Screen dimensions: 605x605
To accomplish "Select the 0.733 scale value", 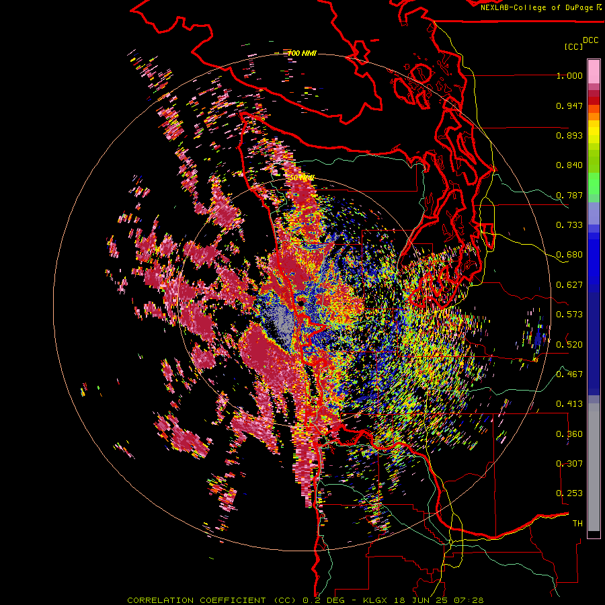I will click(x=569, y=225).
